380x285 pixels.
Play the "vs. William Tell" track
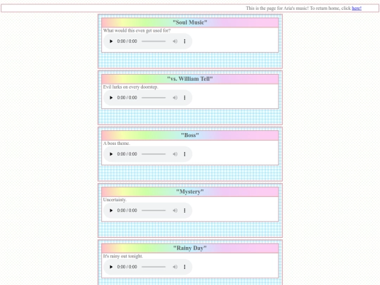point(111,98)
